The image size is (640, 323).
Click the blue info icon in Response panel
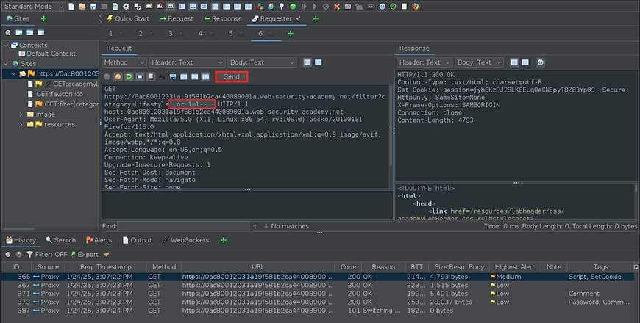(541, 62)
